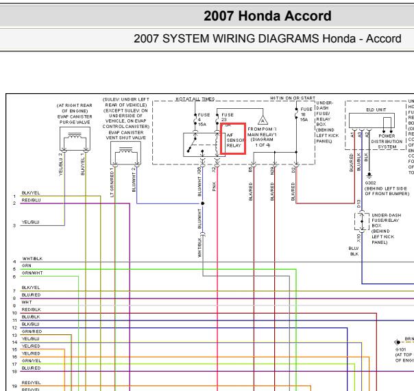Click the "A/F SENSOR RELAY" text

pos(235,140)
